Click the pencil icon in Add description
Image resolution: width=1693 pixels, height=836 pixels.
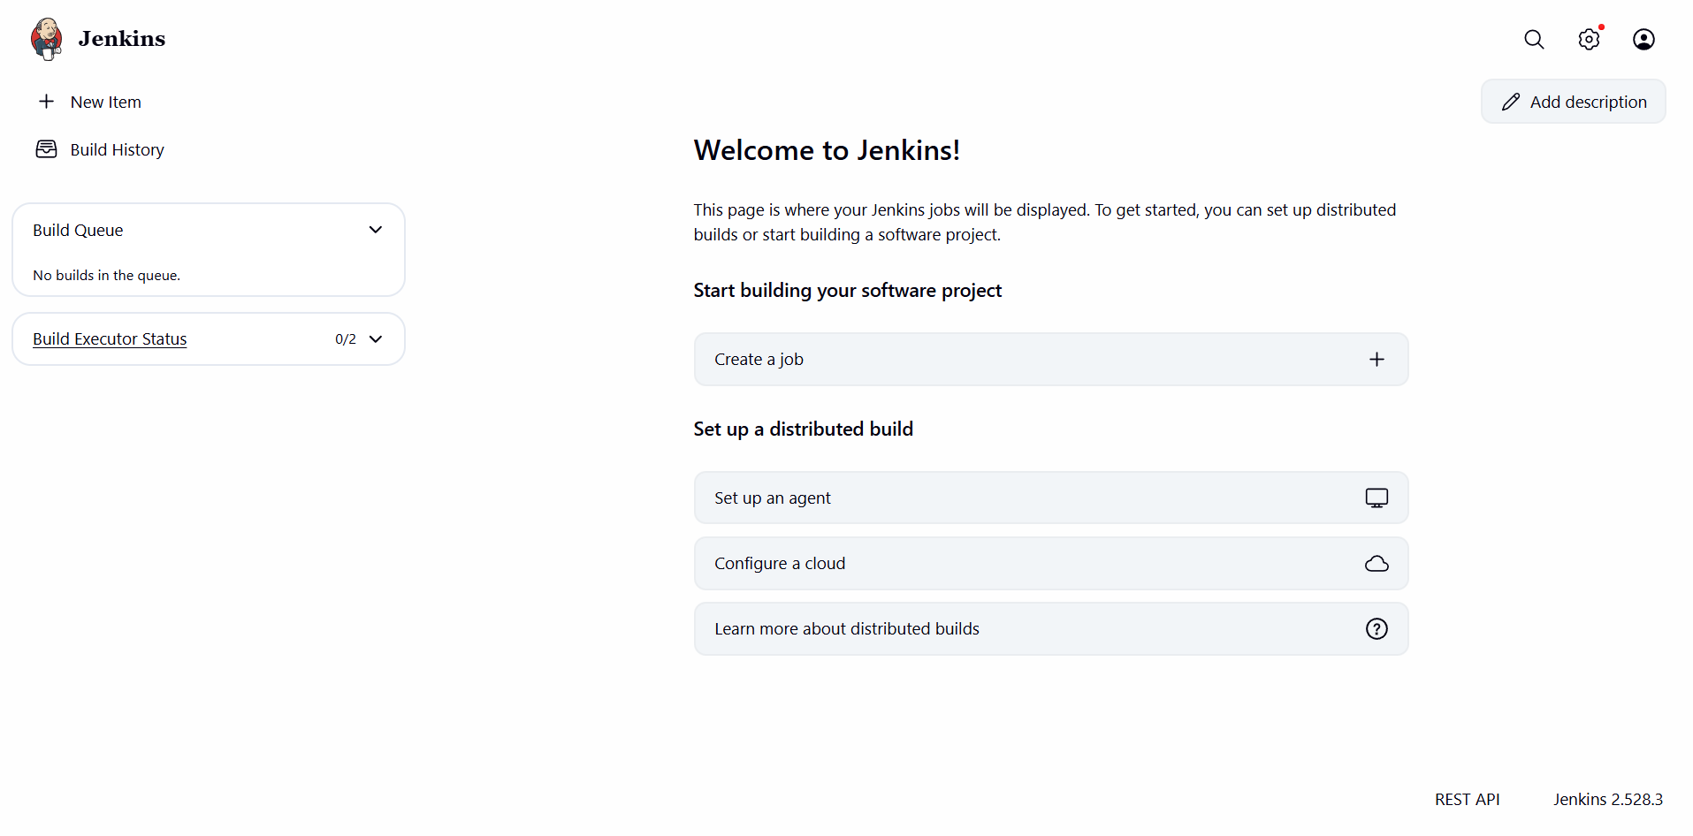click(x=1511, y=103)
